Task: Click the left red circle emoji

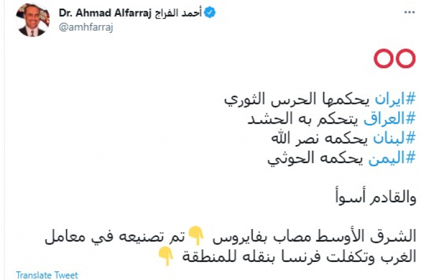Action: [383, 58]
